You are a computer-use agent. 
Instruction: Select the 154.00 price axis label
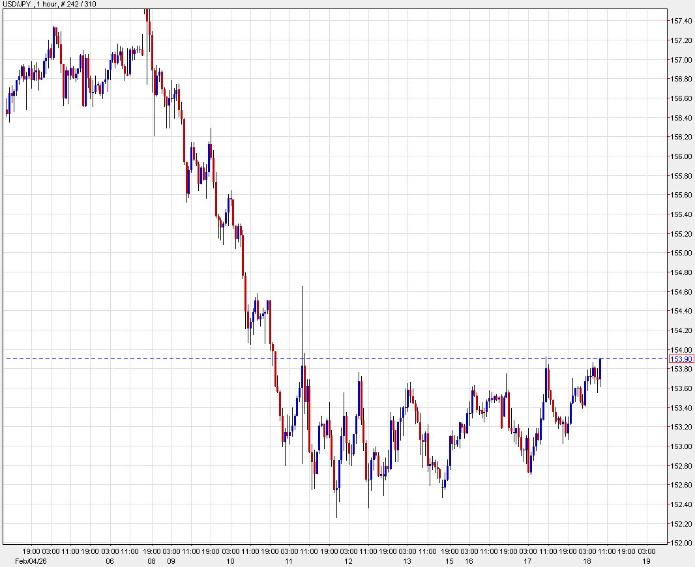(x=679, y=349)
